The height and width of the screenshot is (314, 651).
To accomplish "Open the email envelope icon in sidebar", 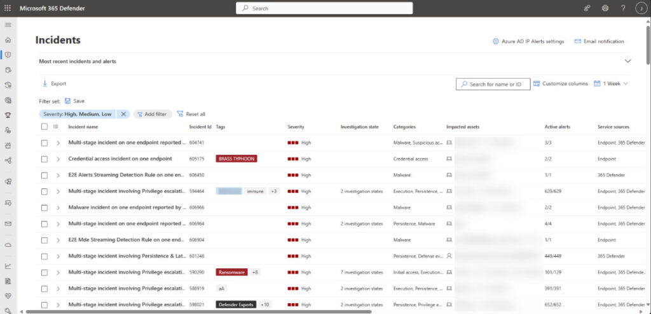I will coord(8,224).
